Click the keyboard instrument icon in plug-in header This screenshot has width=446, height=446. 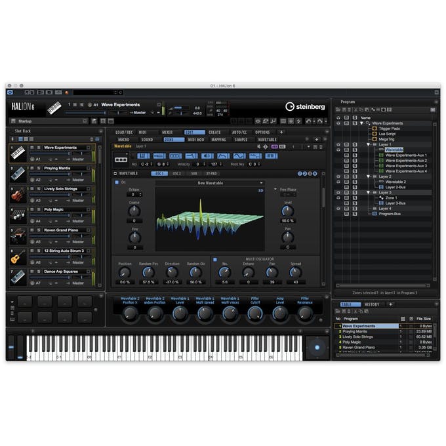[54, 108]
